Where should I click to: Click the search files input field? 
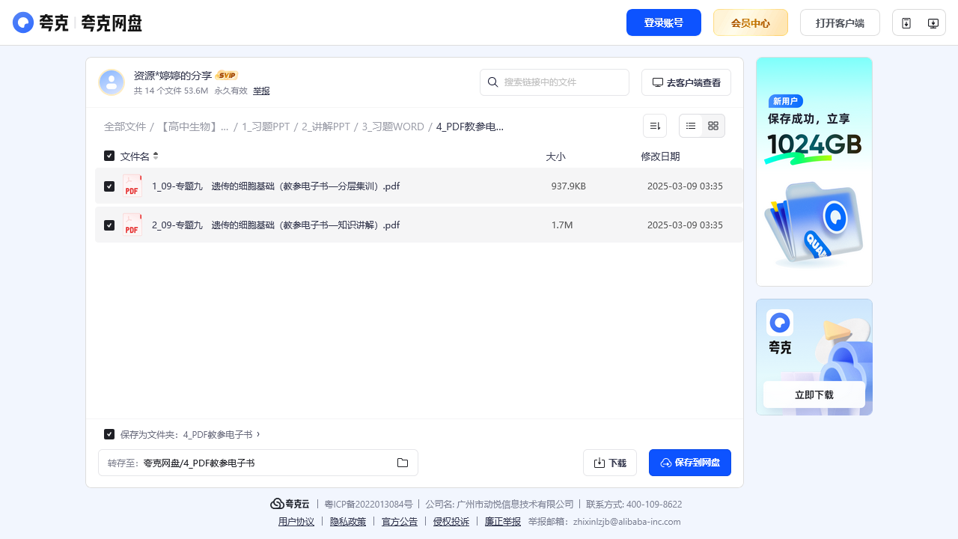[x=561, y=82]
